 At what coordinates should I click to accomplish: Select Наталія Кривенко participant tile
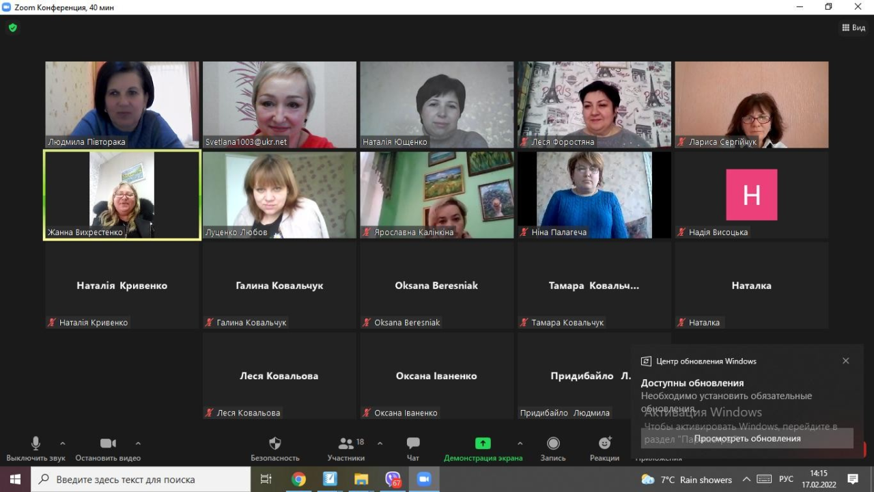(122, 285)
